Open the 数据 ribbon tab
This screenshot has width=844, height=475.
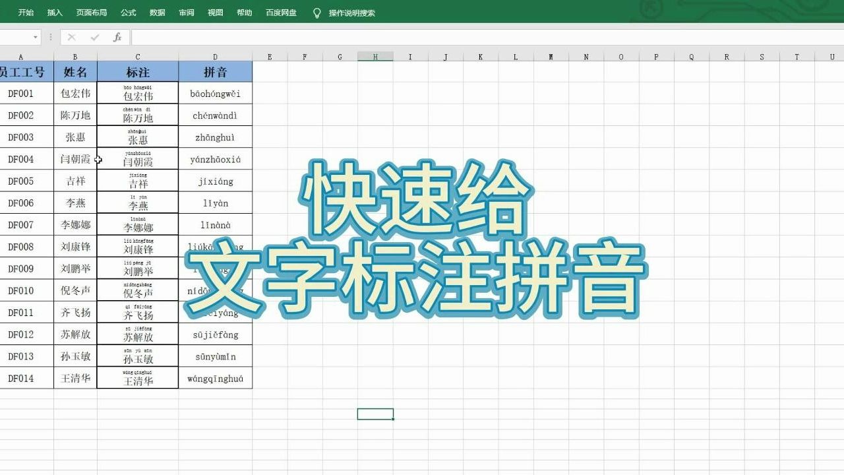158,11
